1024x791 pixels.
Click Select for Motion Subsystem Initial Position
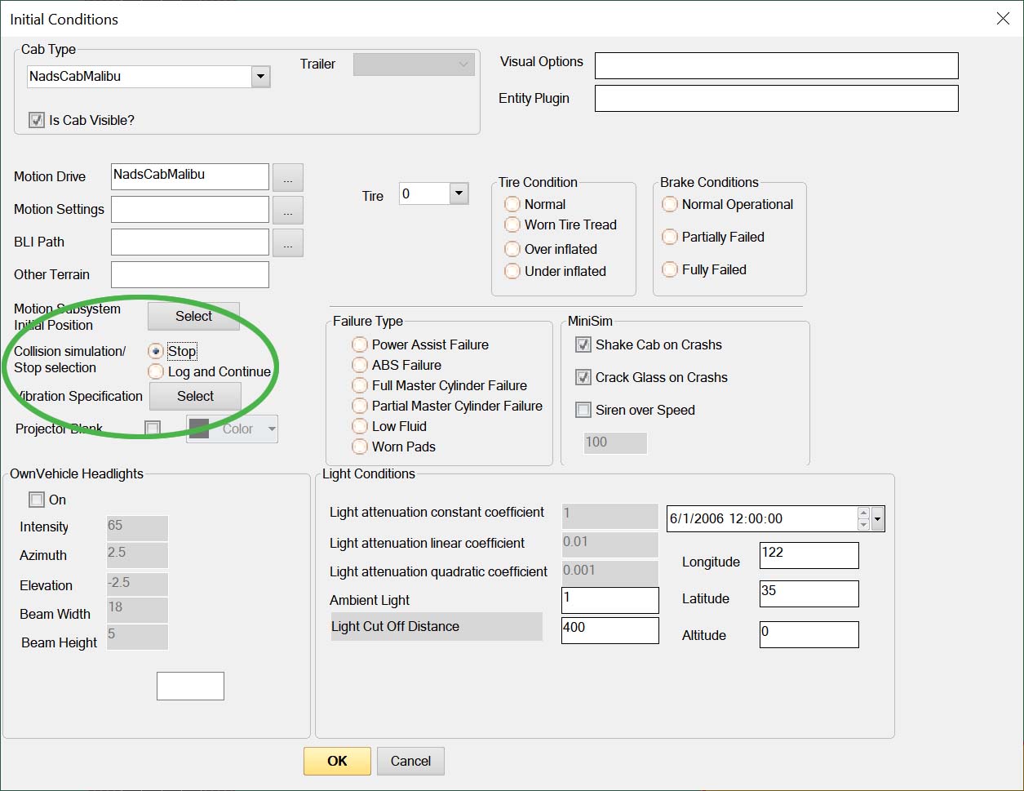pyautogui.click(x=193, y=316)
